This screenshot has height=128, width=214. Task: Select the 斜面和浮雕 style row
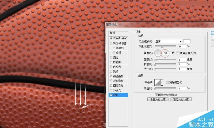click(118, 43)
